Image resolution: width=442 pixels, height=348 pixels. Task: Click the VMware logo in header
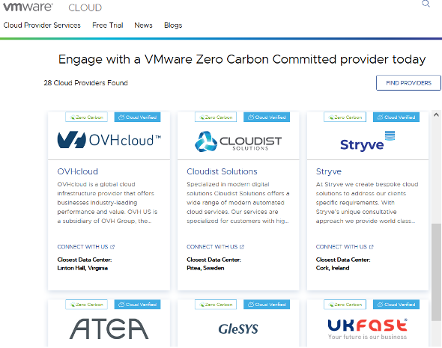tap(28, 7)
